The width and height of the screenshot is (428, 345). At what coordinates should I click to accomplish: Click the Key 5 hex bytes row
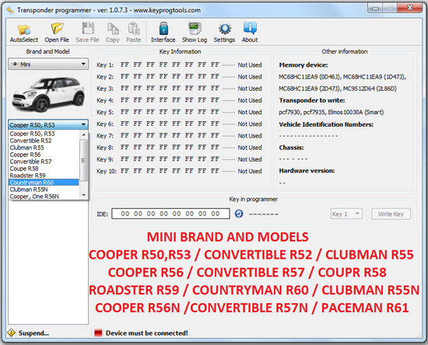click(170, 112)
